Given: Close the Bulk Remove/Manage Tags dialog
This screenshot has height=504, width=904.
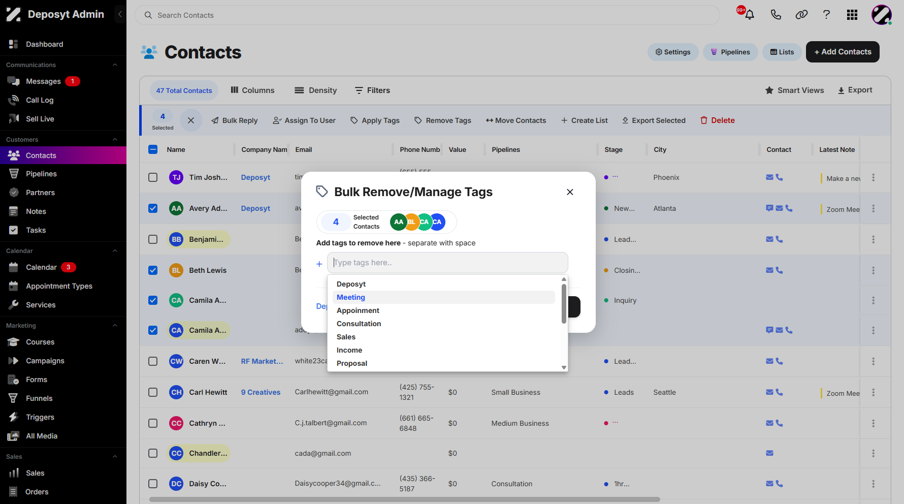Looking at the screenshot, I should tap(570, 192).
